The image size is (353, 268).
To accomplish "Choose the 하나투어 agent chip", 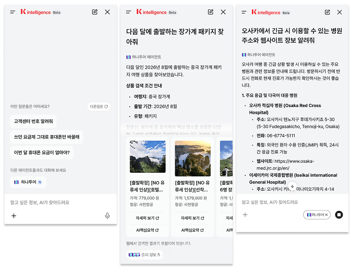I will [28, 182].
